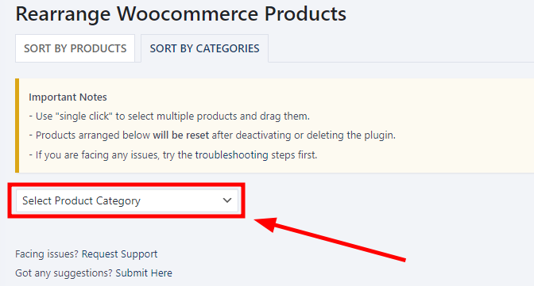Click the Rearrange Woocommerce Products page title
Screen dimensions: 534x286
tap(181, 14)
